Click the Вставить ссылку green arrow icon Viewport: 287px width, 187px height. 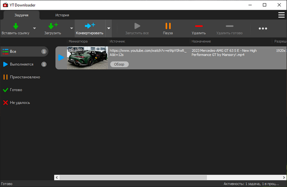pos(15,26)
